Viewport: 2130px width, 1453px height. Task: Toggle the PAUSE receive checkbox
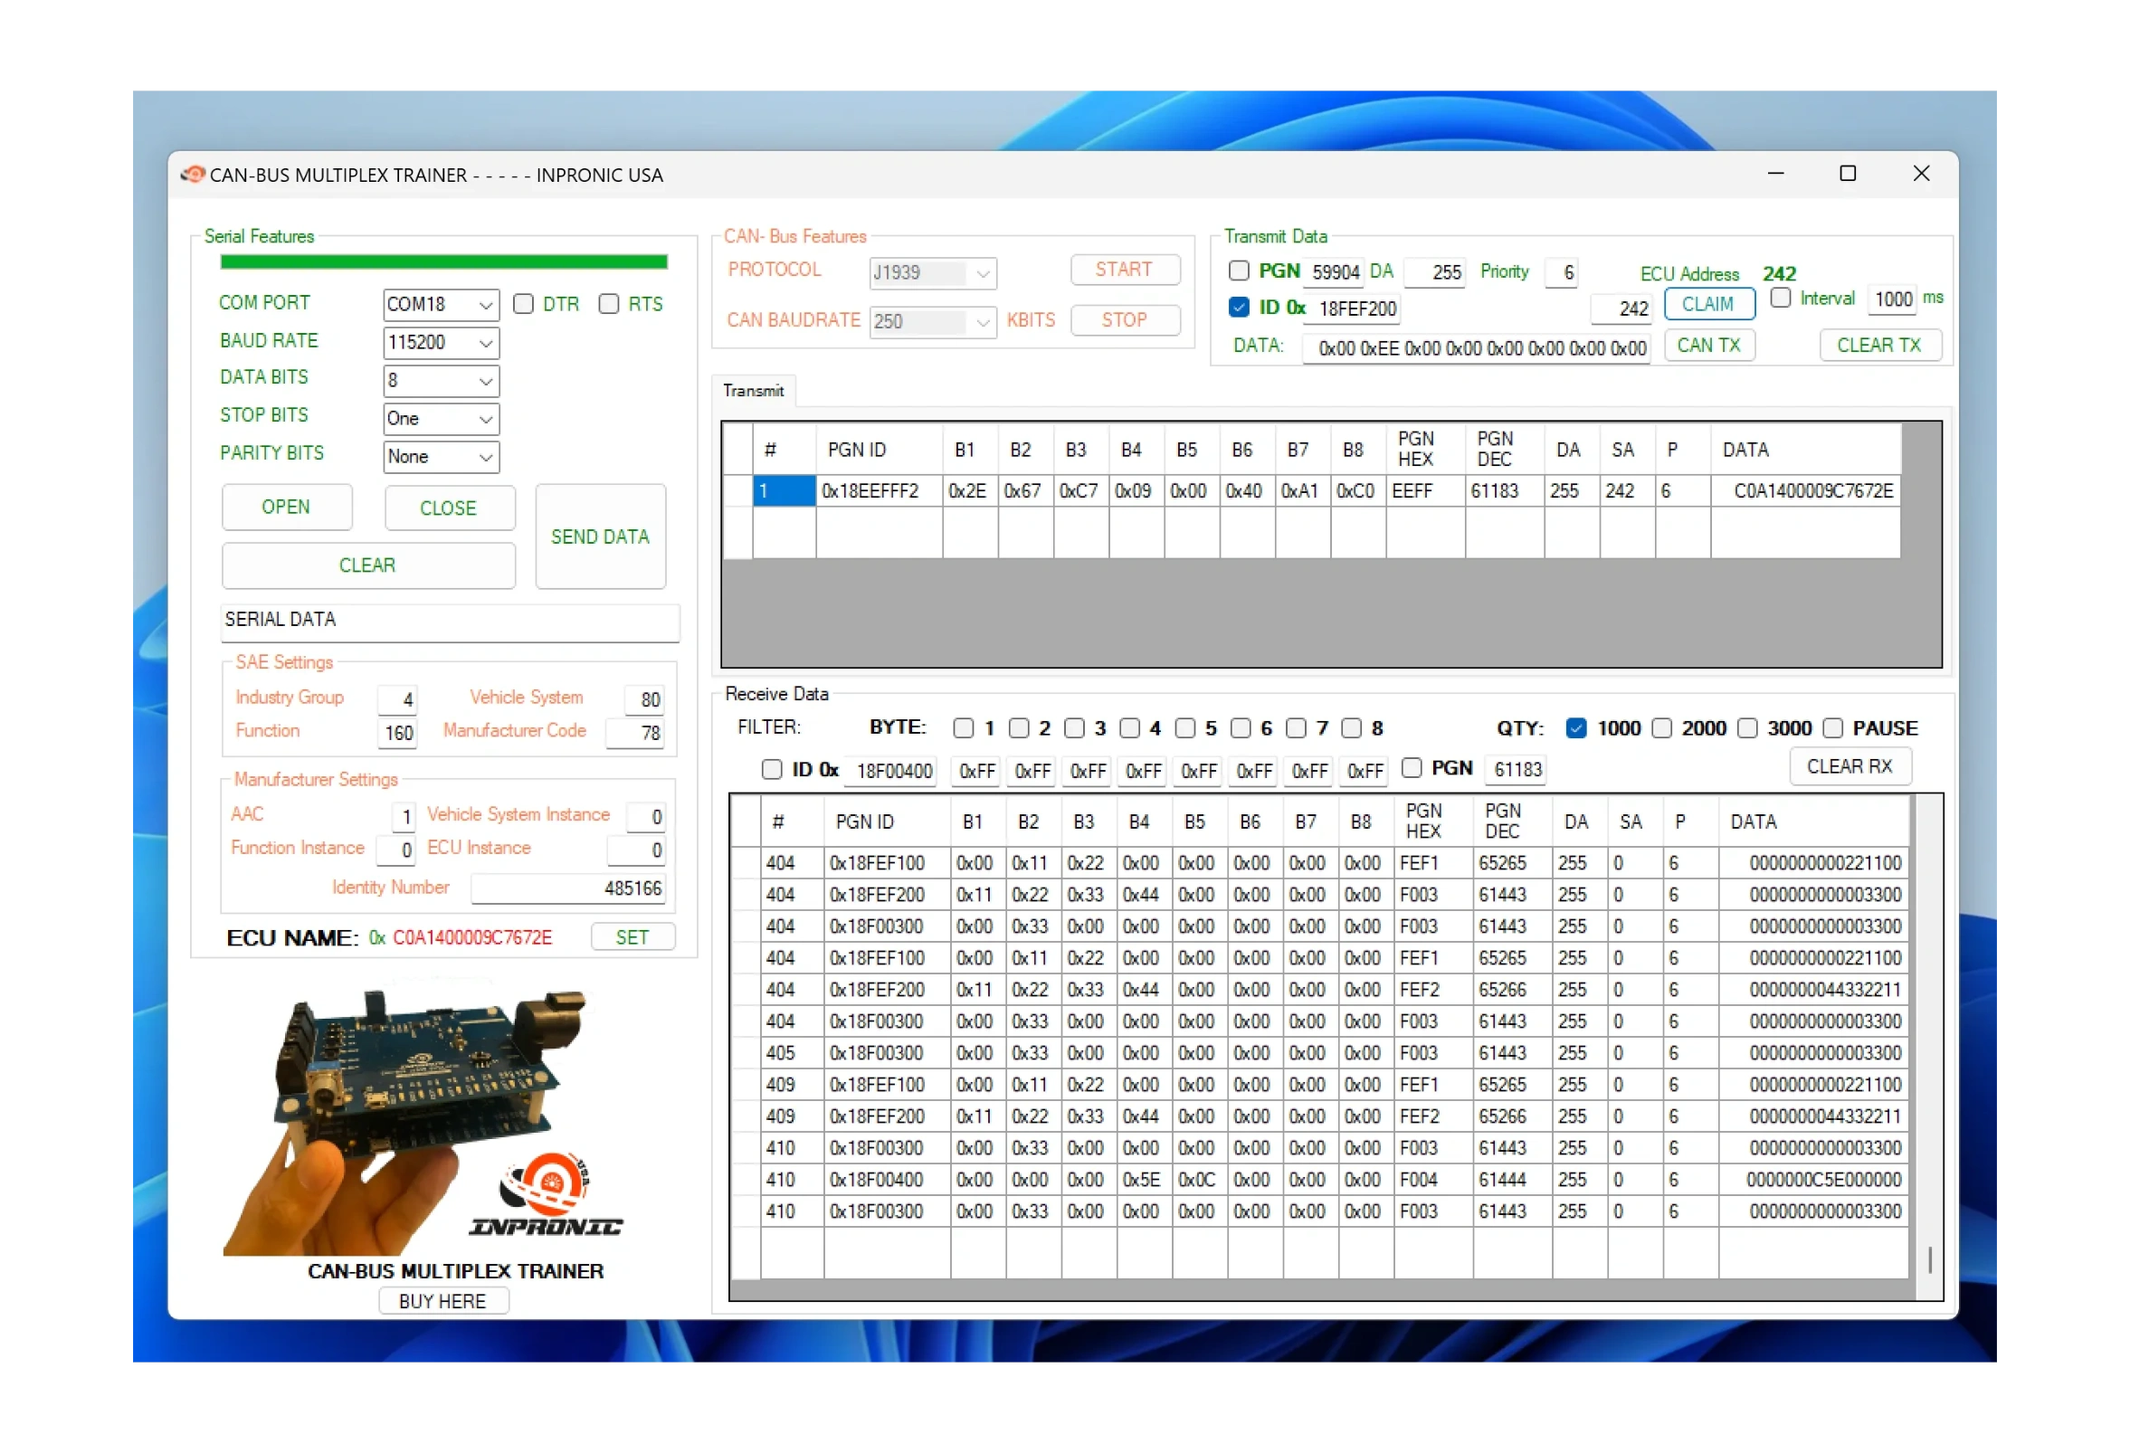[1833, 728]
